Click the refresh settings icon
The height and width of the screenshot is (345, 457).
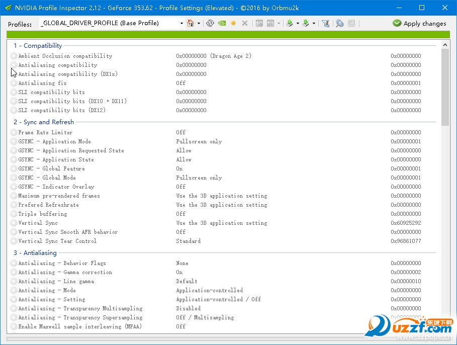coord(210,23)
